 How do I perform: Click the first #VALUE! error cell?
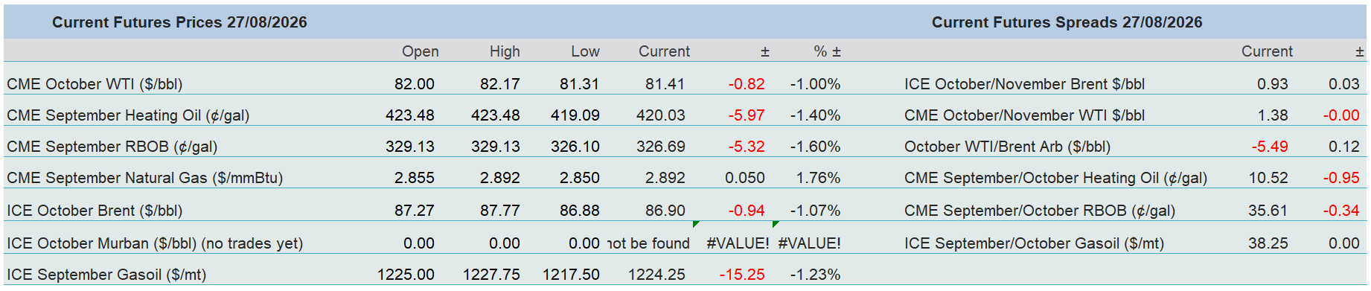[x=738, y=243]
